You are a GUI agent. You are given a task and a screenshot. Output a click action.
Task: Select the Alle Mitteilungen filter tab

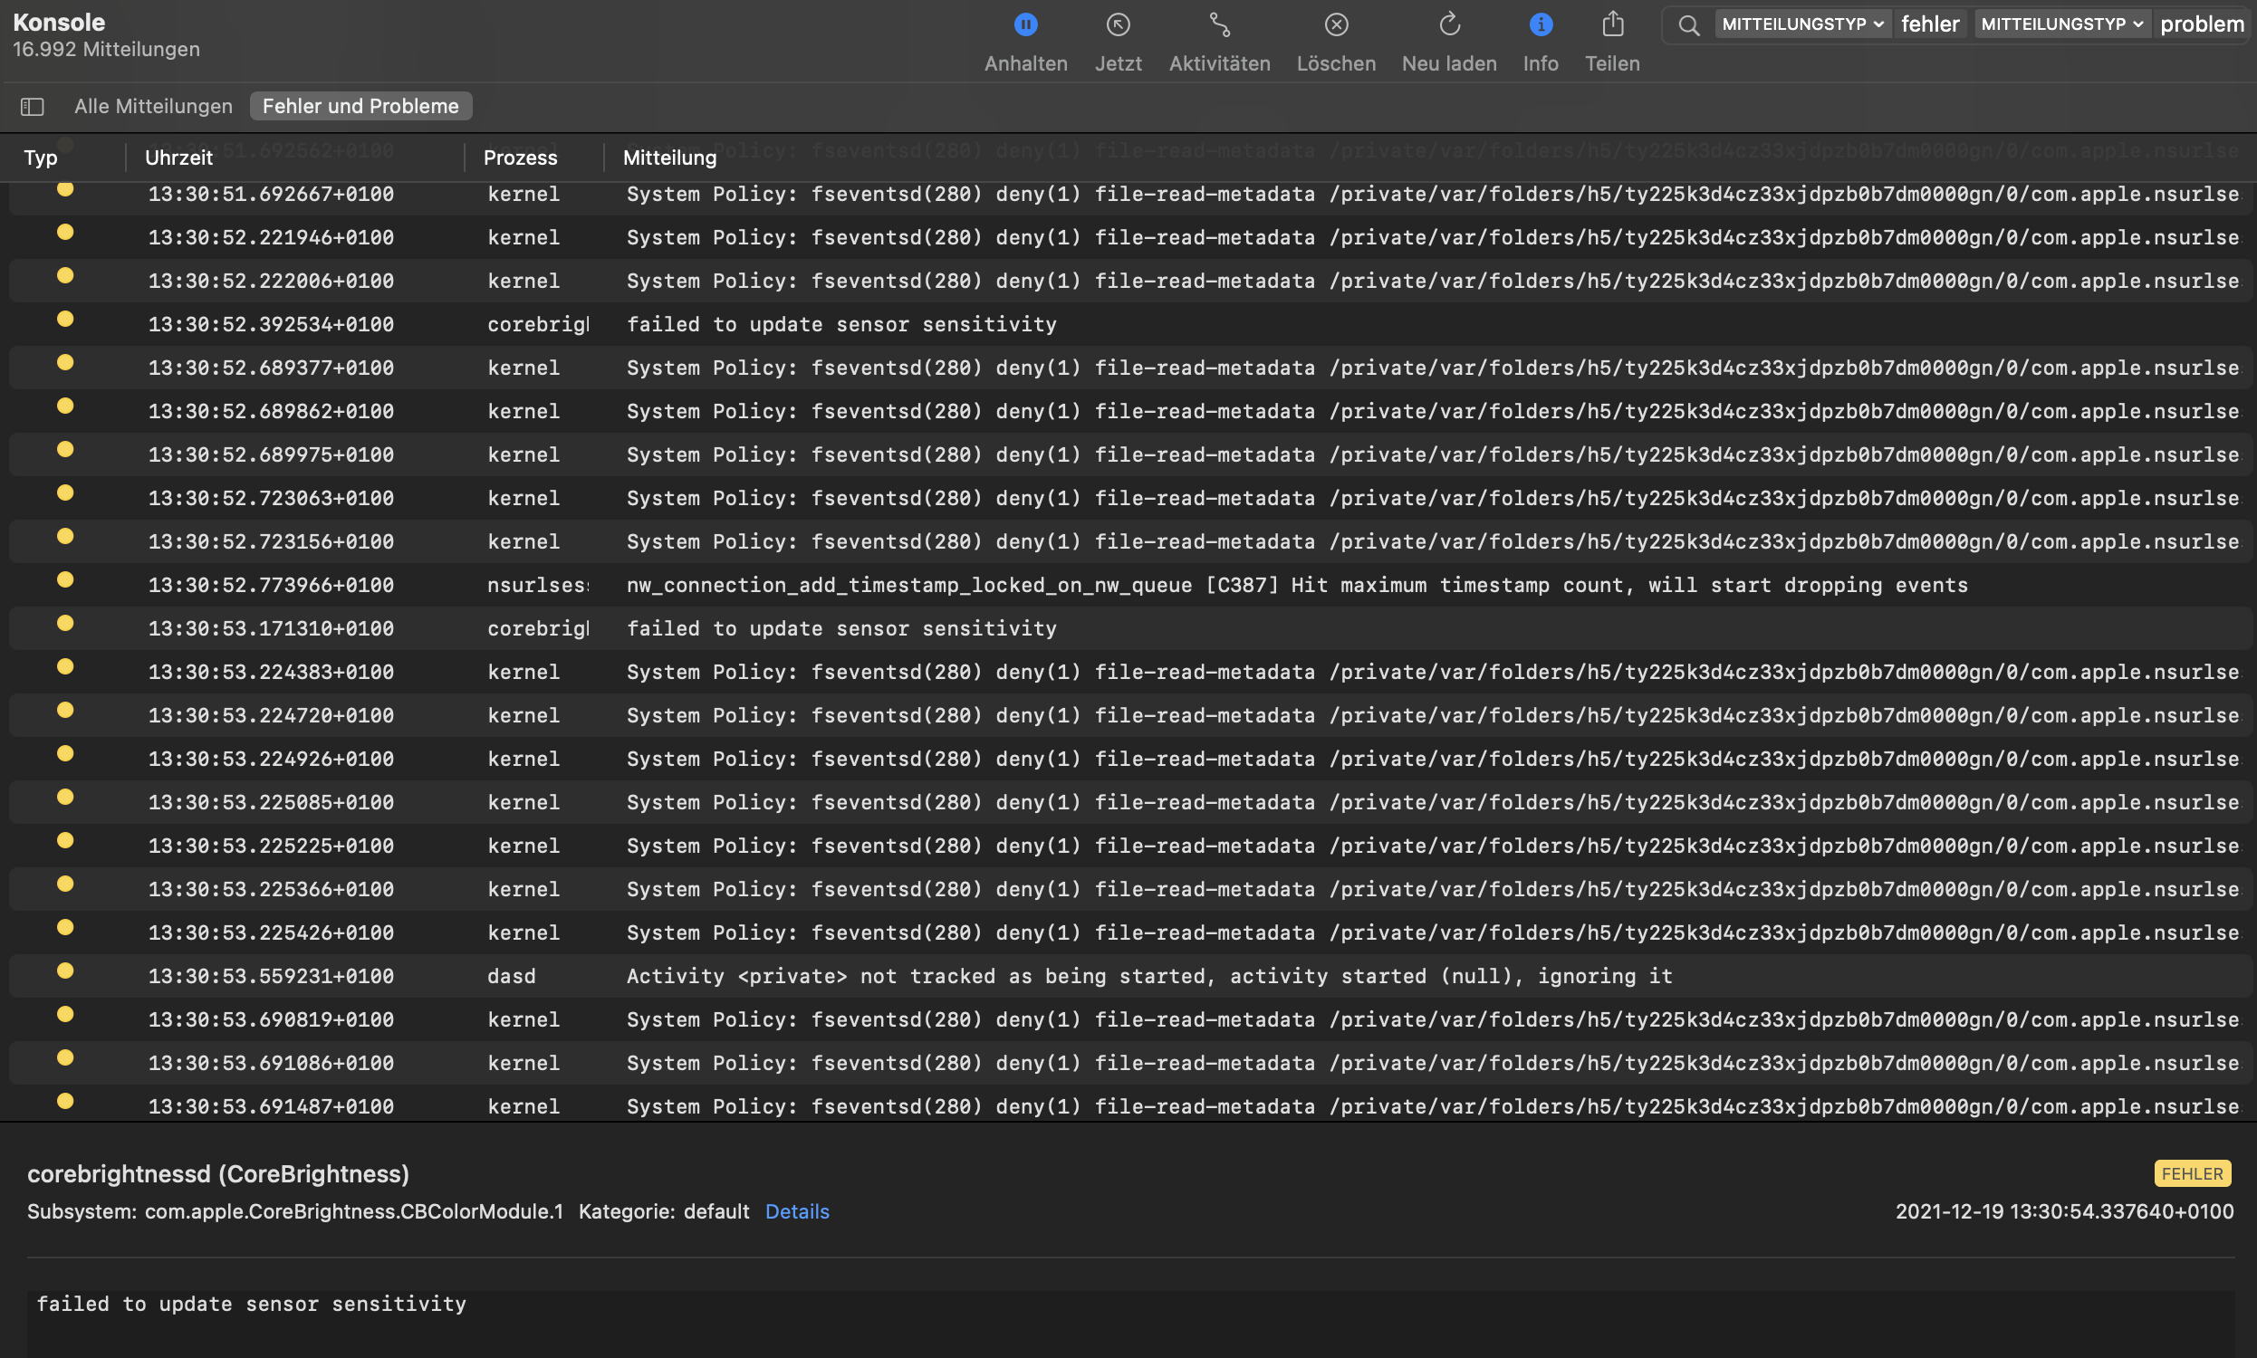tap(153, 106)
